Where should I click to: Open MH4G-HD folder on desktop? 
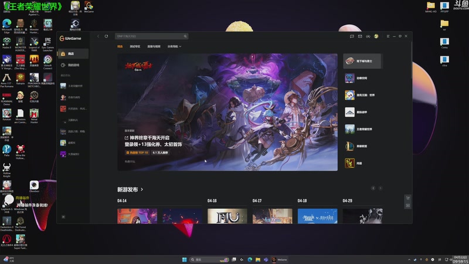point(431,7)
